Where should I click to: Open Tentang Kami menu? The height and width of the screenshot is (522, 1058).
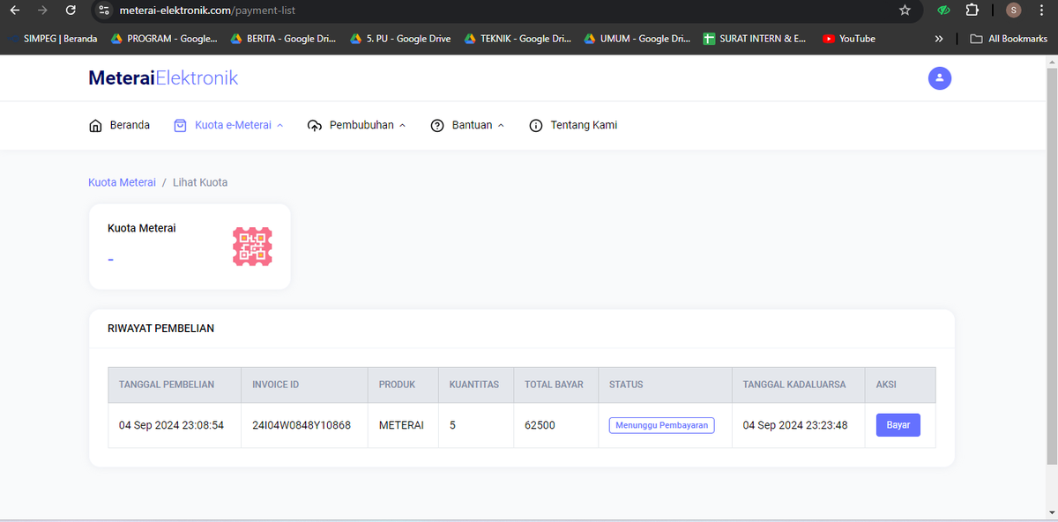click(584, 125)
